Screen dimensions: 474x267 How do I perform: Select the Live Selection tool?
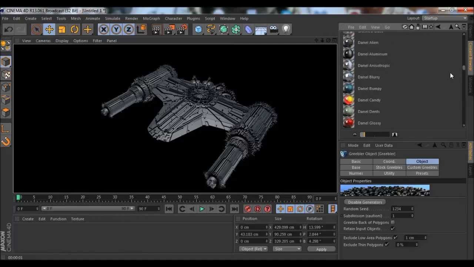[x=37, y=29]
